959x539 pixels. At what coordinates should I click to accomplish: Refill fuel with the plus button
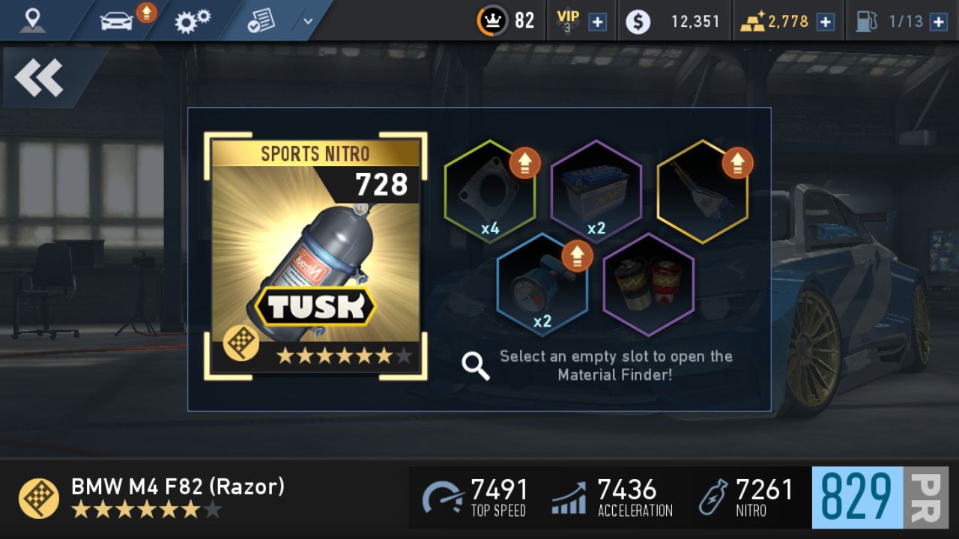click(x=938, y=22)
